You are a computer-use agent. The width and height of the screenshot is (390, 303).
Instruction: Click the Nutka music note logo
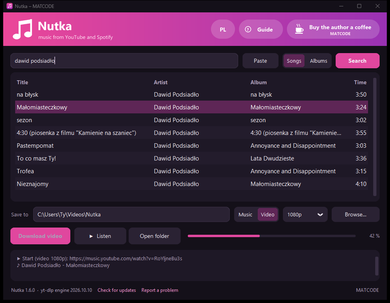click(23, 29)
